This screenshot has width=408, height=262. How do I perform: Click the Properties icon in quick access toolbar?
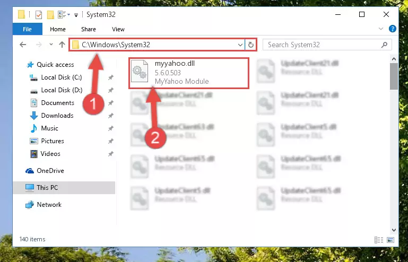click(x=39, y=14)
